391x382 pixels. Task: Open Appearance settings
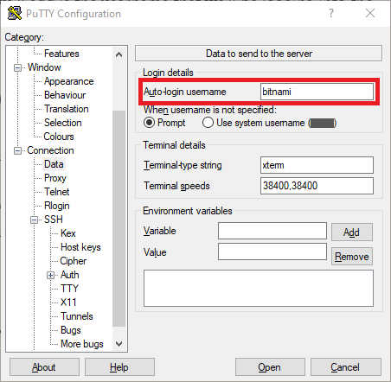69,81
